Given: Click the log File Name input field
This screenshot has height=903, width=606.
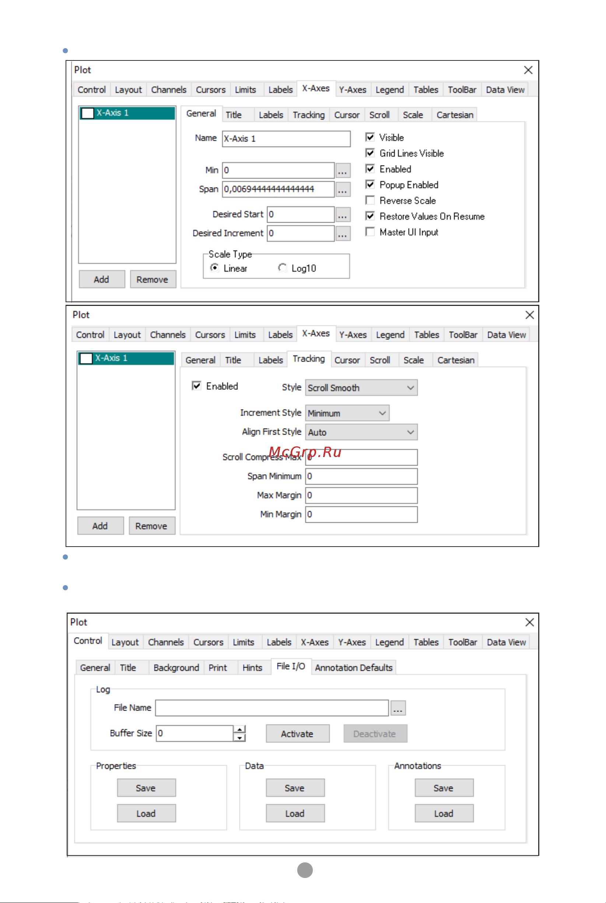Looking at the screenshot, I should coord(272,708).
